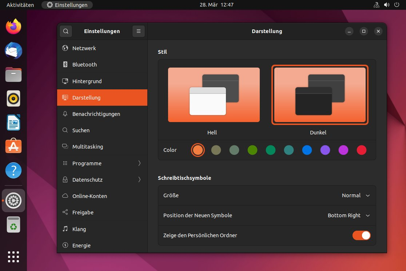The height and width of the screenshot is (271, 406).
Task: Open the Netzwerk settings panel
Action: [x=84, y=48]
